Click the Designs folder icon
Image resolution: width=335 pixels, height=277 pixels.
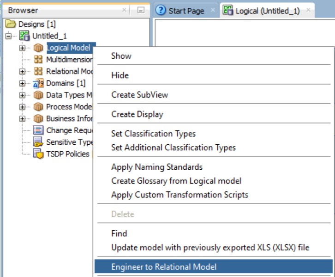coord(9,24)
